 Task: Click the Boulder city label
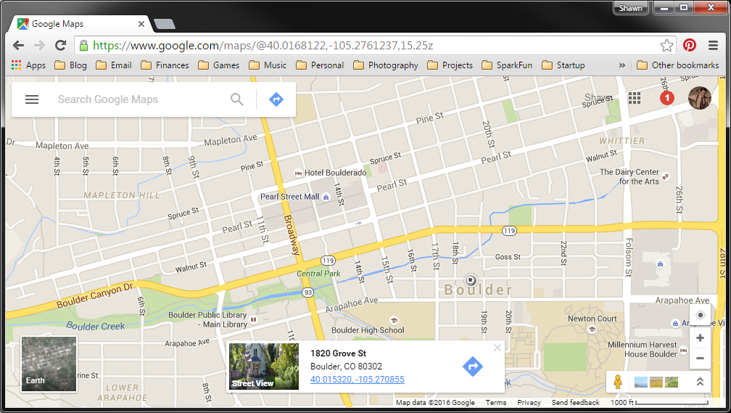(x=479, y=290)
